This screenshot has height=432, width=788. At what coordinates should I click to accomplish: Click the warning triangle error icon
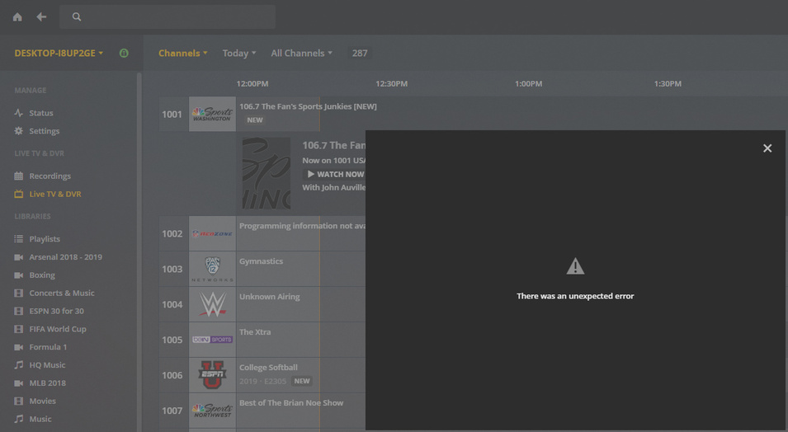click(575, 266)
